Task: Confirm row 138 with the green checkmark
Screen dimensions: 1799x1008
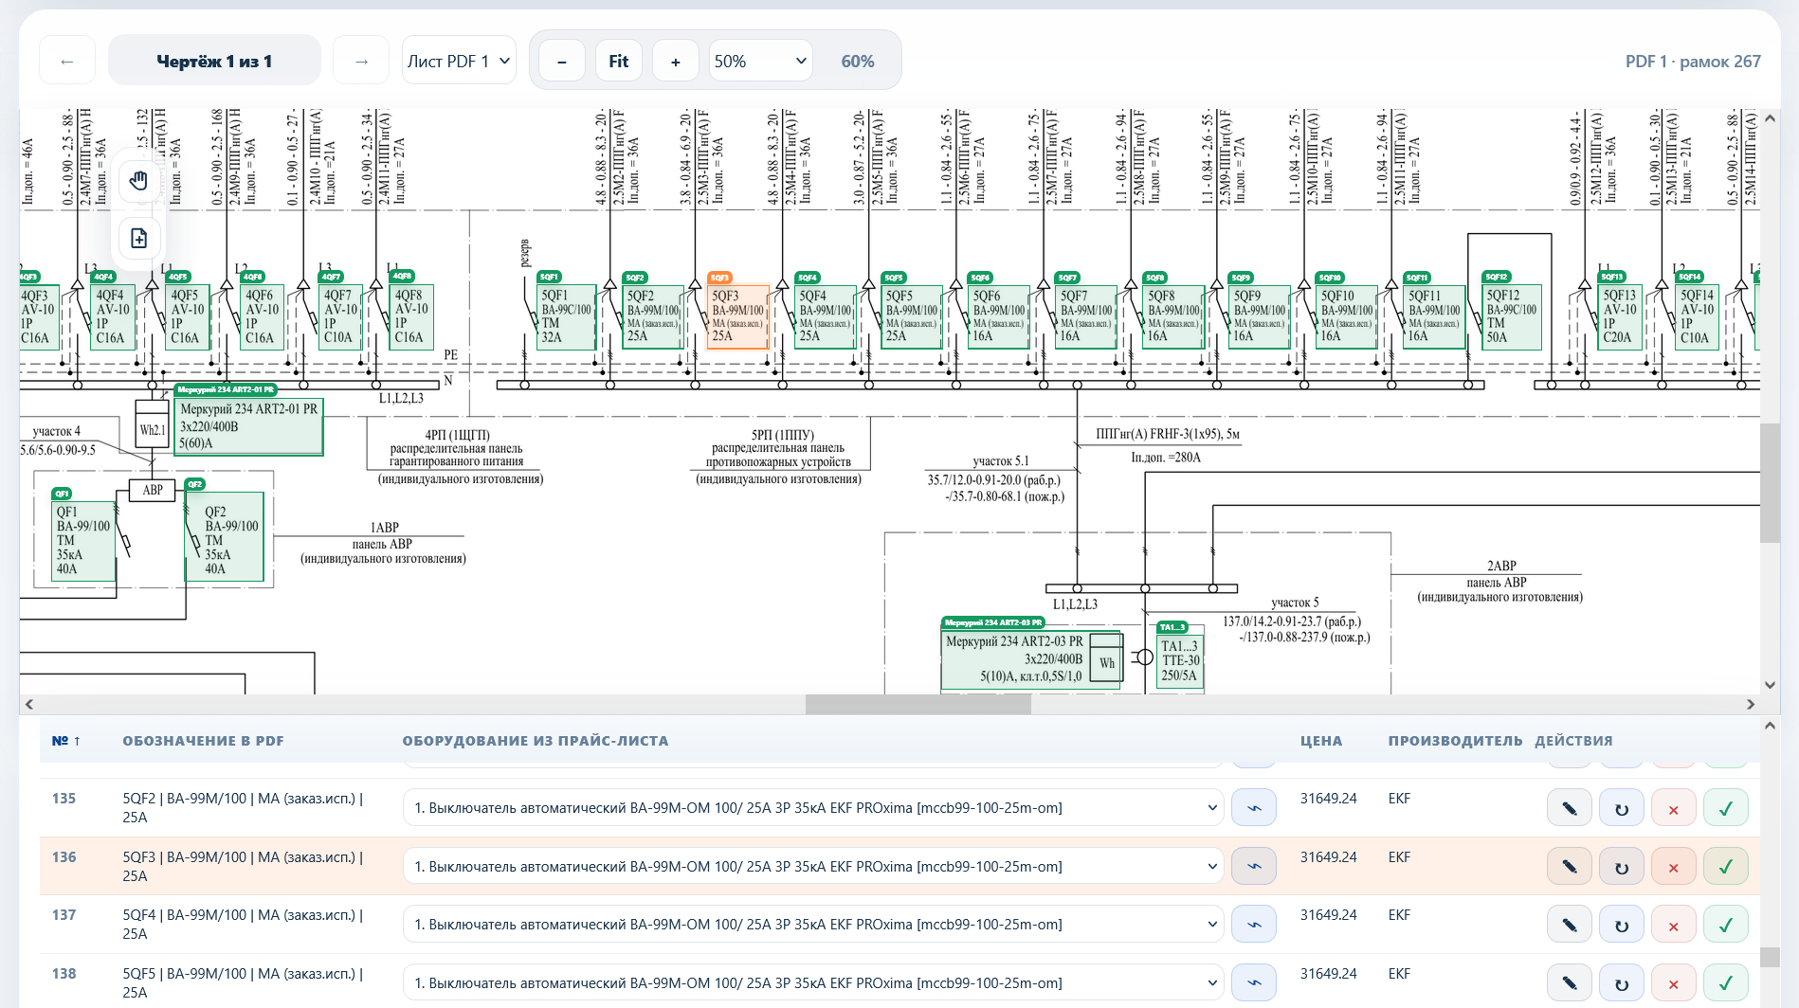Action: (1726, 983)
